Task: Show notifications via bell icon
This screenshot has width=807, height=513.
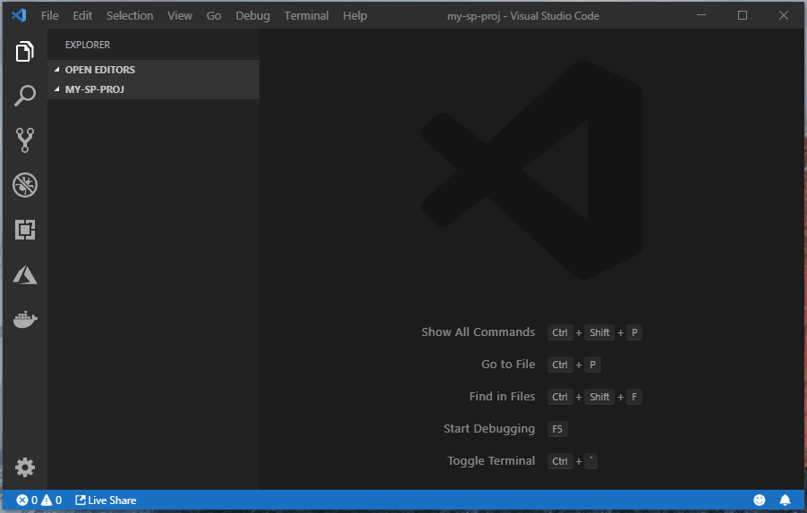Action: 785,500
